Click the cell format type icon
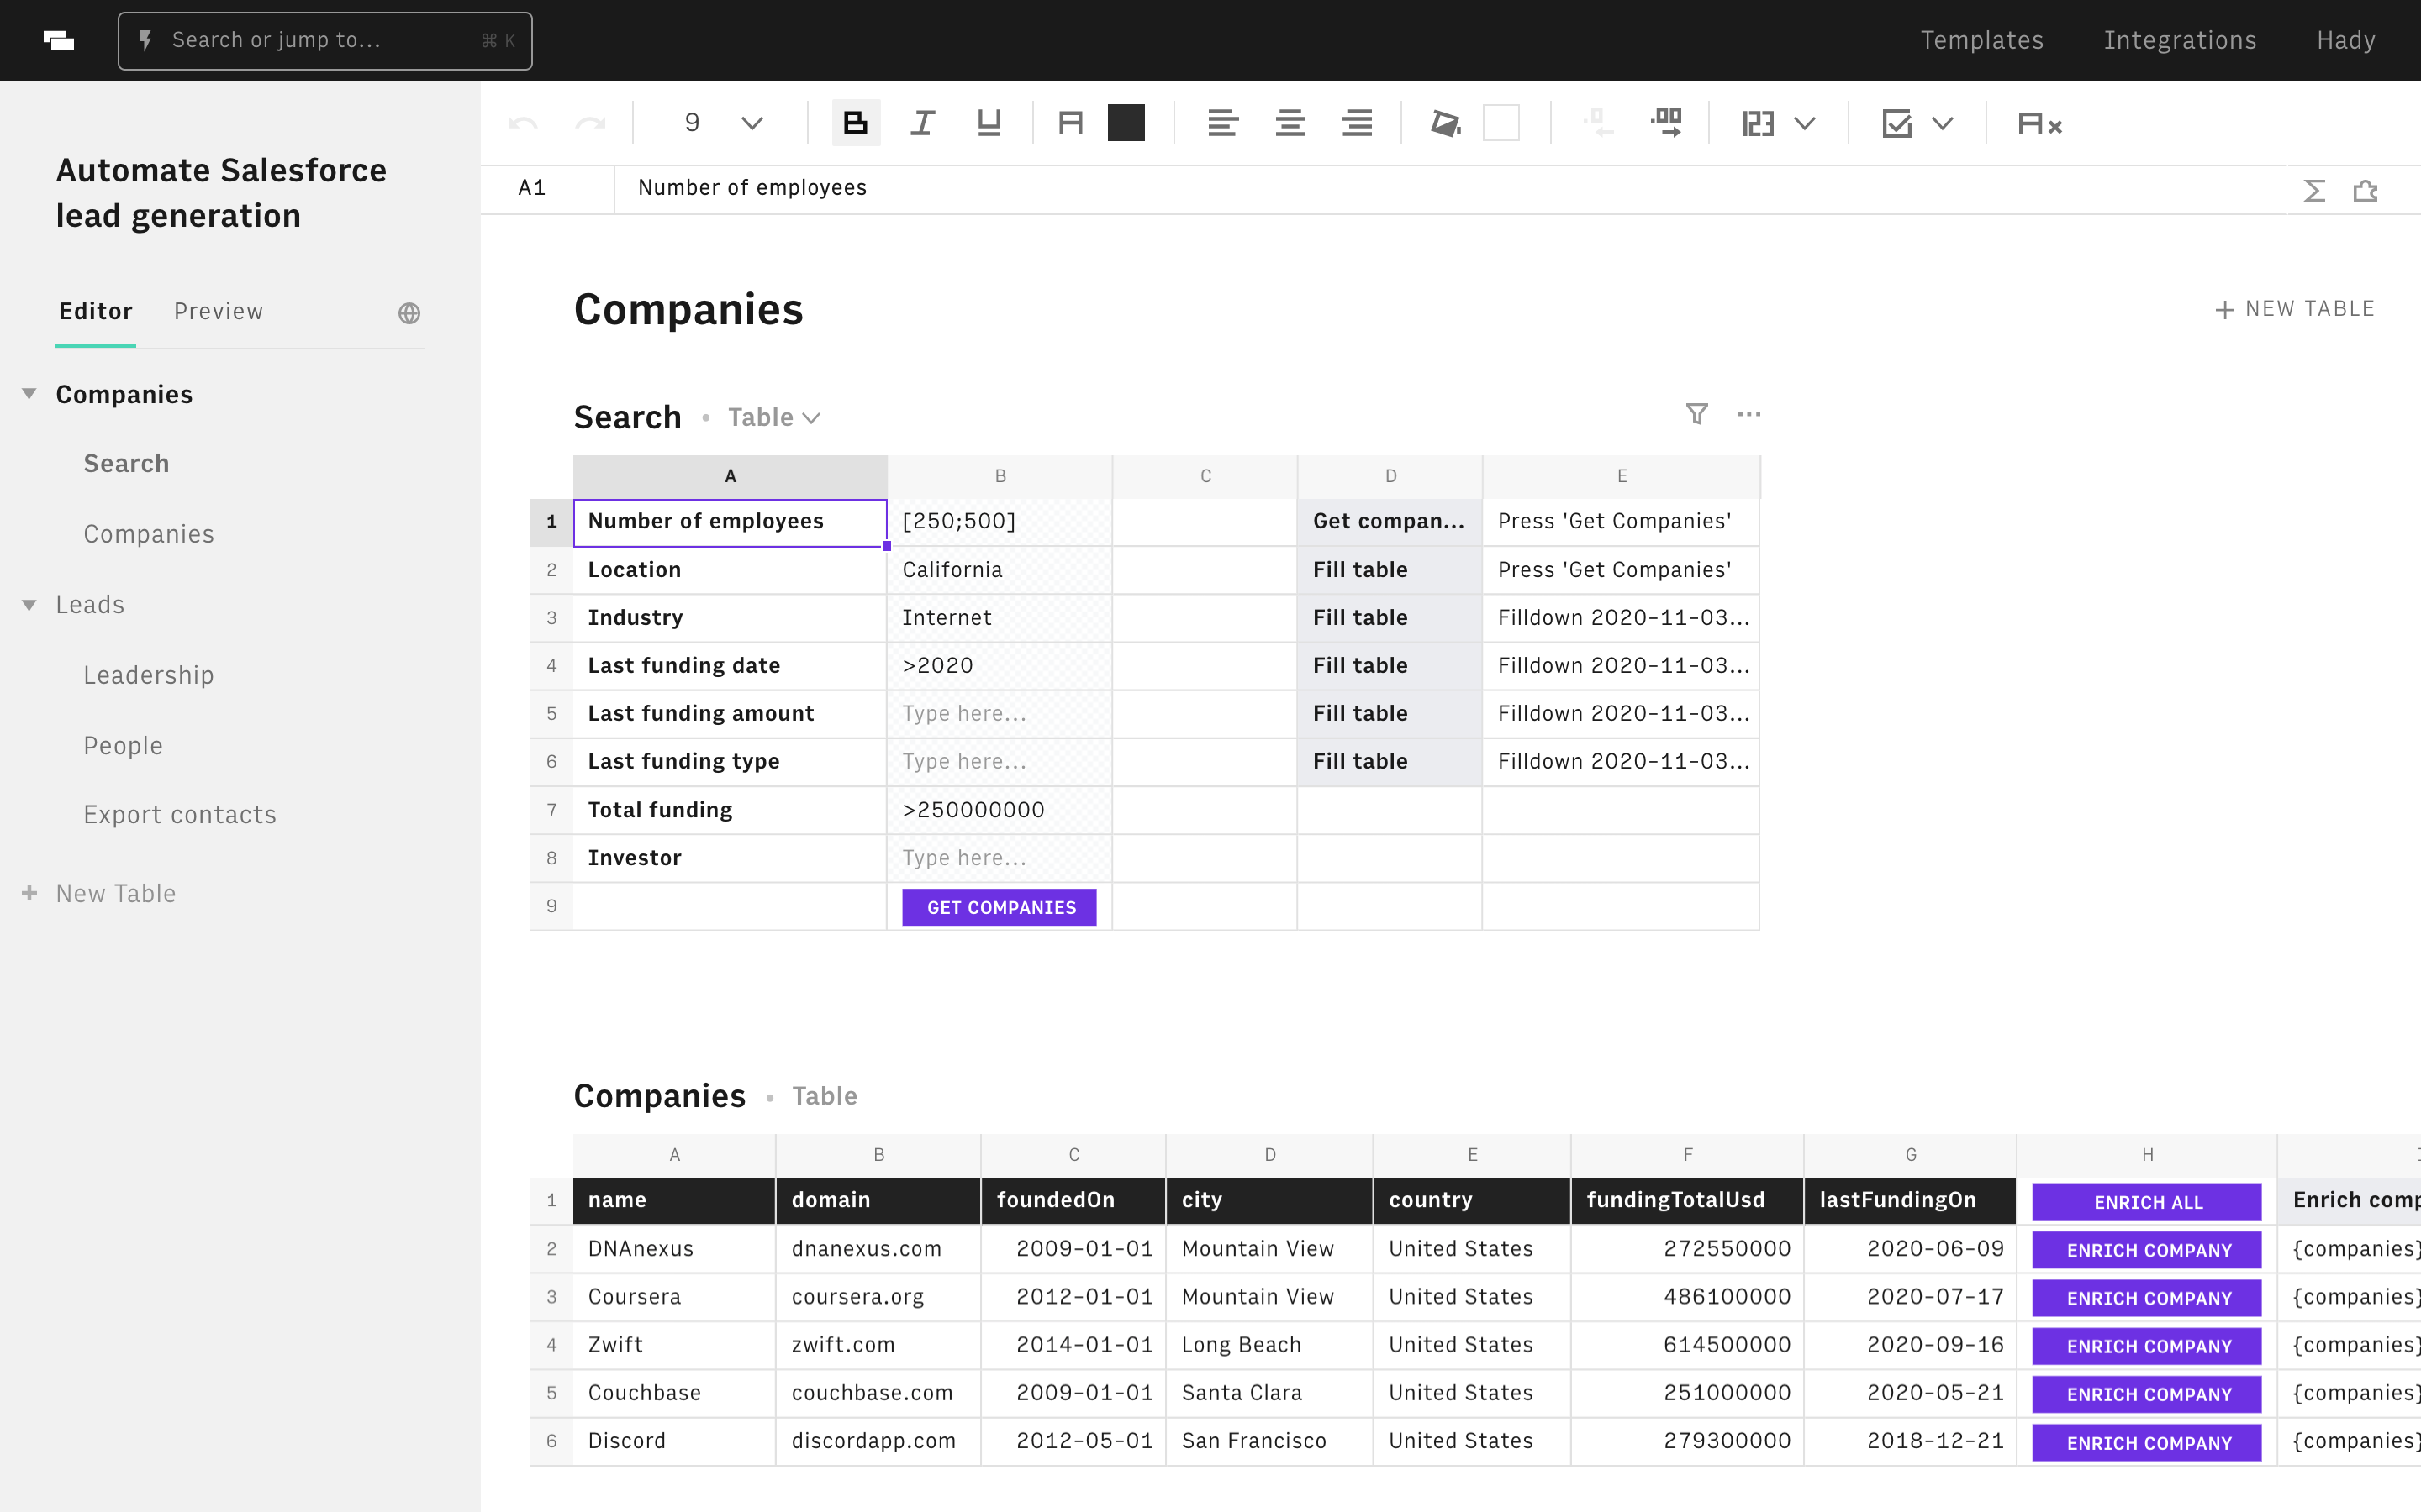Image resolution: width=2421 pixels, height=1512 pixels. click(1758, 124)
